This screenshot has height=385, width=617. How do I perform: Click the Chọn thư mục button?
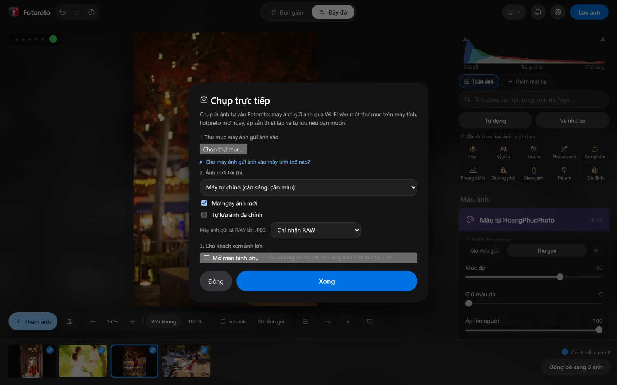click(x=223, y=149)
